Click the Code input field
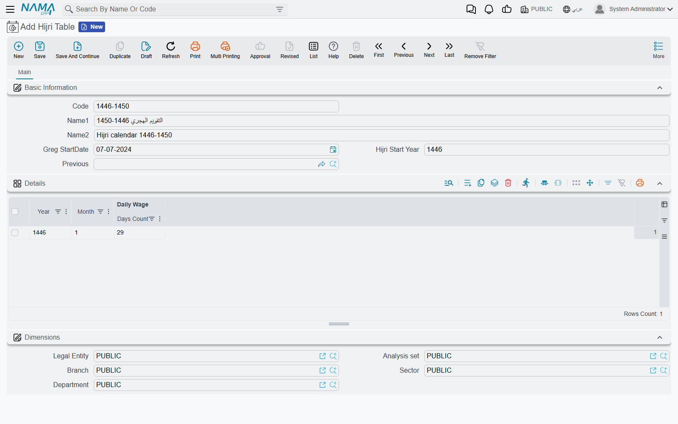The image size is (678, 424). point(216,106)
